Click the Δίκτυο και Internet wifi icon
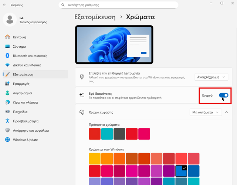 7,65
